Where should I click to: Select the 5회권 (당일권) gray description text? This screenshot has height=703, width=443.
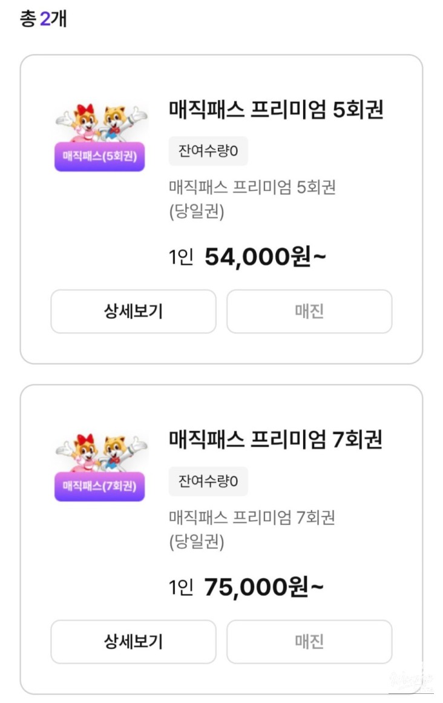tap(252, 199)
